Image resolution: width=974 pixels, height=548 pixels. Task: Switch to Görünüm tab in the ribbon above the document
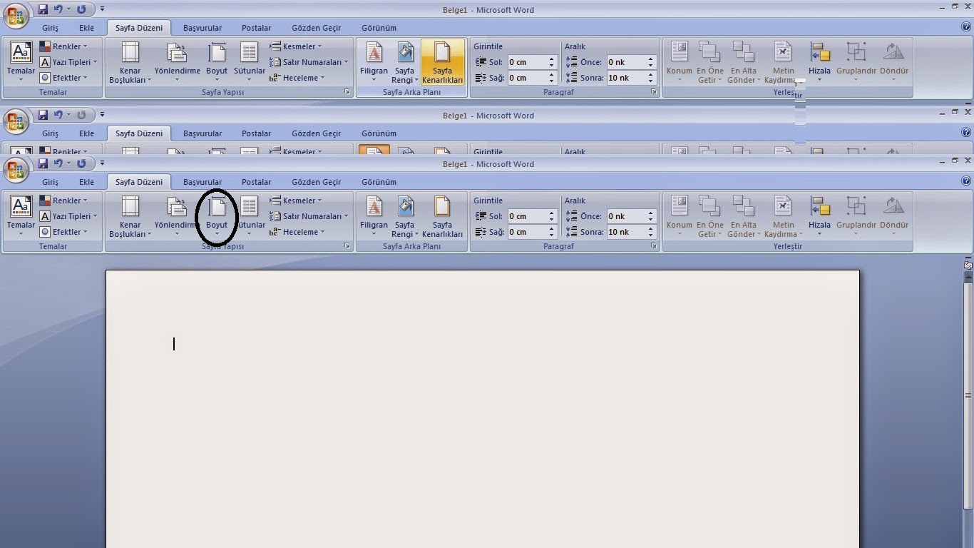(379, 182)
